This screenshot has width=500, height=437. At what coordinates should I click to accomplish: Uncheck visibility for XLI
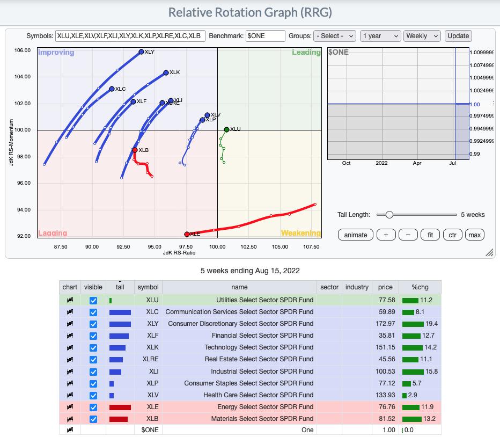(x=93, y=372)
